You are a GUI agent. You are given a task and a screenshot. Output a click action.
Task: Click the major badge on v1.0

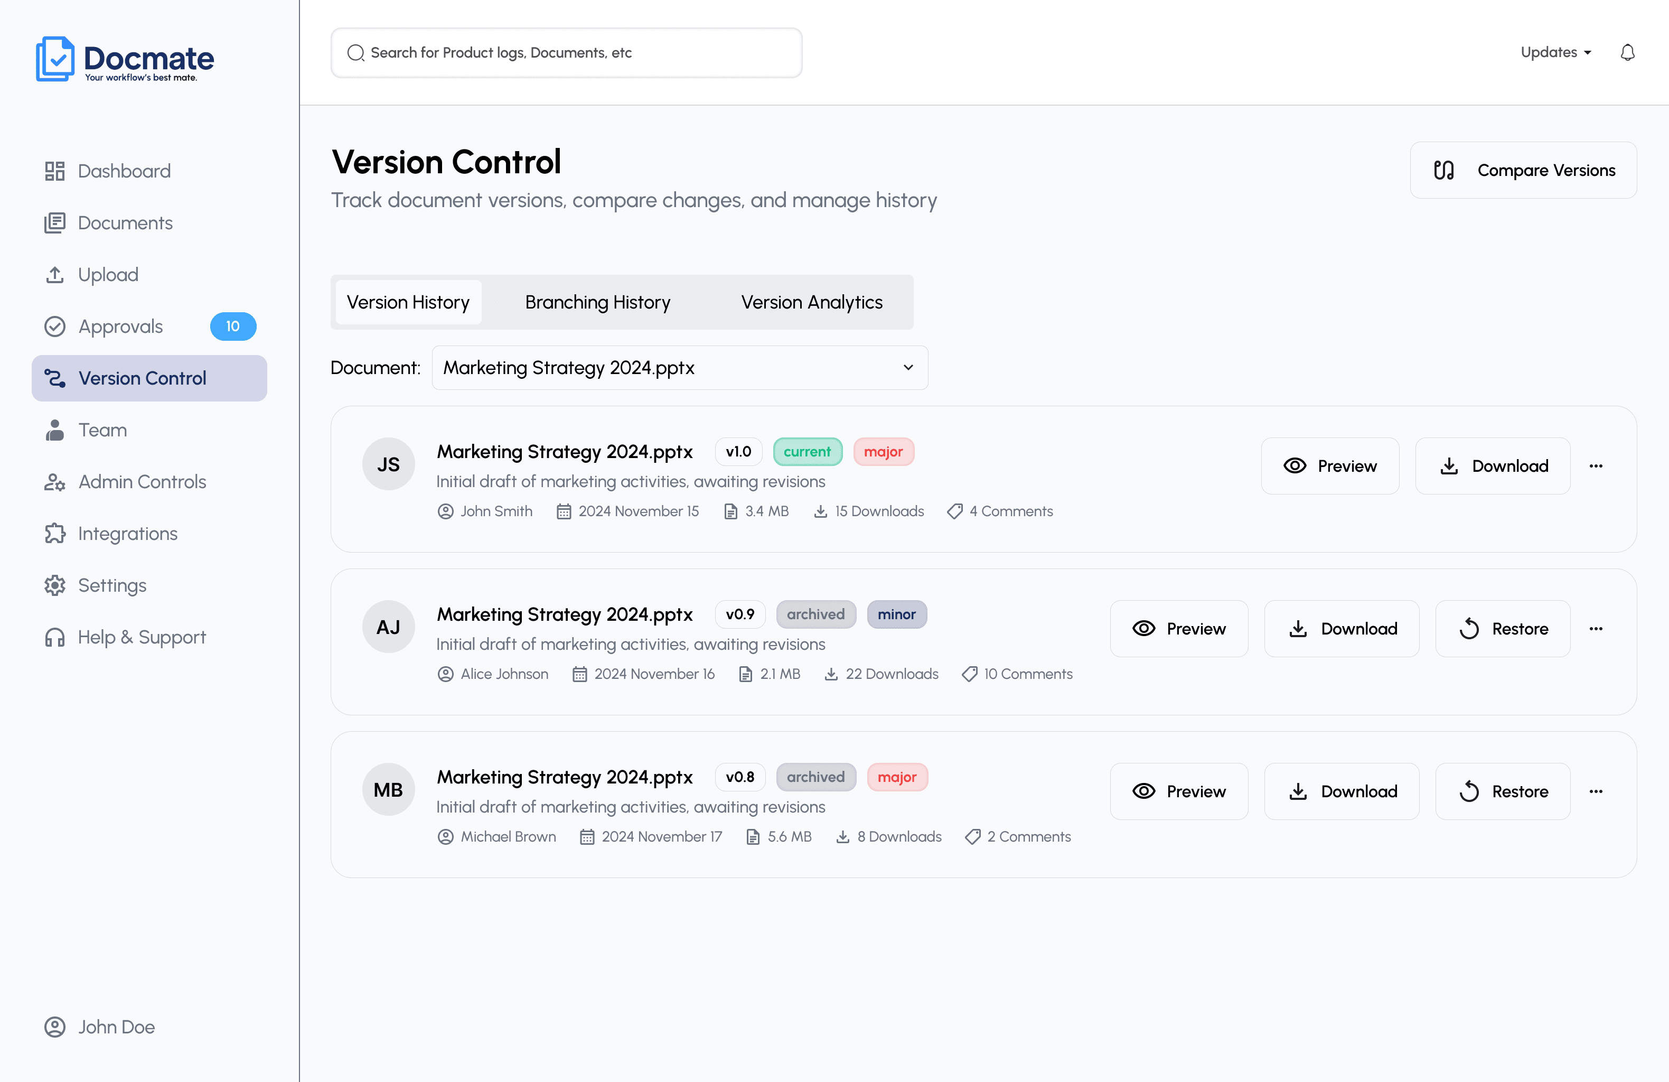point(884,452)
